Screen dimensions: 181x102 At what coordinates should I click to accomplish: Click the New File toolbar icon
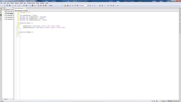(x=2, y=5)
